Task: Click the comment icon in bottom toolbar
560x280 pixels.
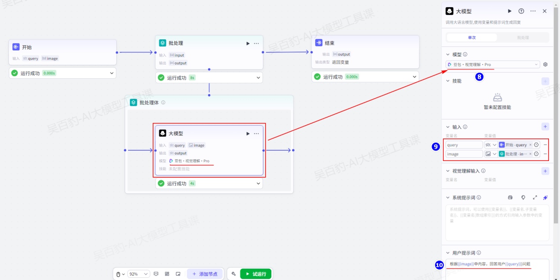Action: pyautogui.click(x=156, y=274)
